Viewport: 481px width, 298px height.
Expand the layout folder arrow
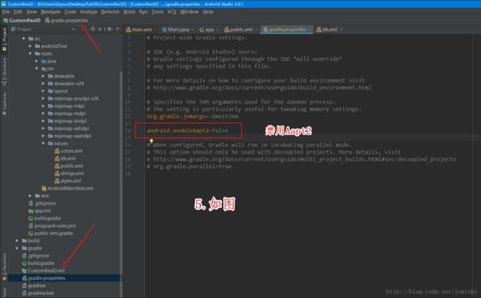coord(43,91)
